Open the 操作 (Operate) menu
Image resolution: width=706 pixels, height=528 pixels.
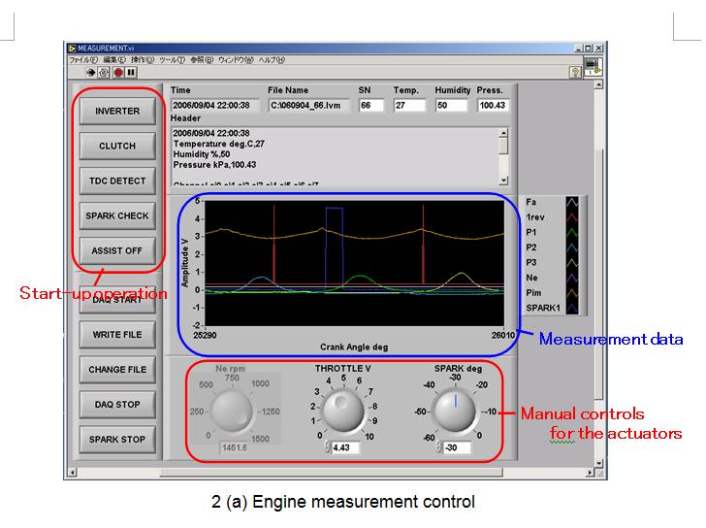coord(143,60)
